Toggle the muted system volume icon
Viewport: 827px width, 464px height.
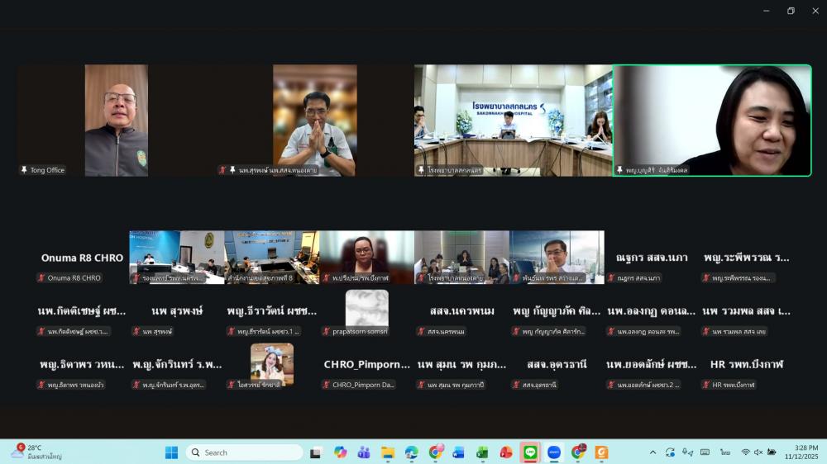click(x=758, y=452)
